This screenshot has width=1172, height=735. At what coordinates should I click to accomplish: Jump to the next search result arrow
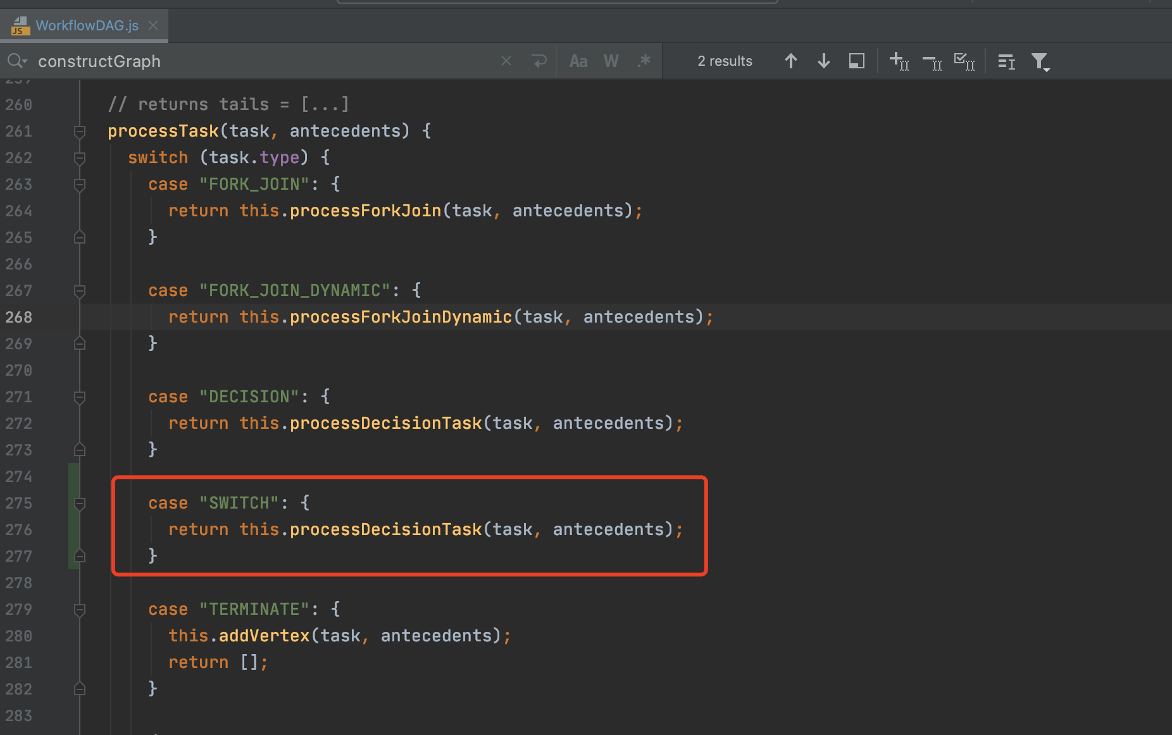tap(823, 61)
